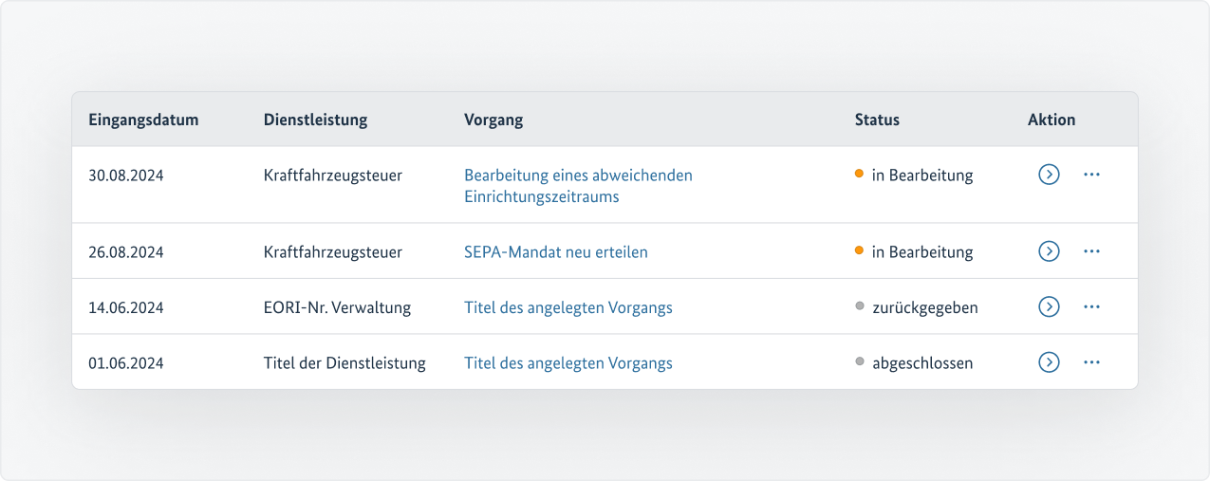Open the 30.08.2024 row arrow icon

1049,175
